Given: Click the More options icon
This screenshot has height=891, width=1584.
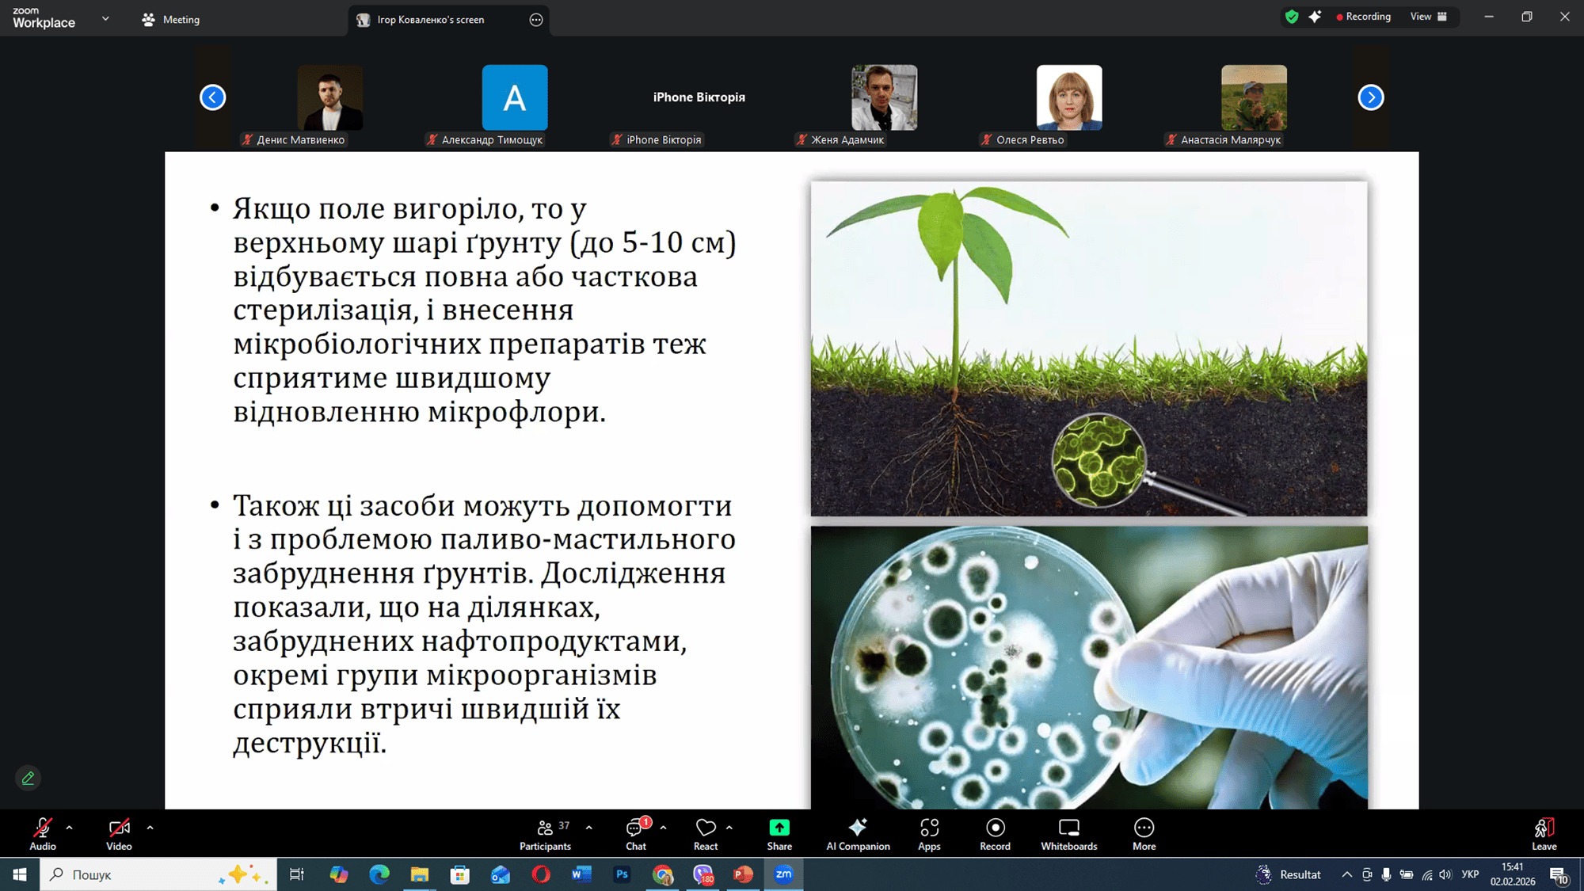Looking at the screenshot, I should click(1144, 828).
